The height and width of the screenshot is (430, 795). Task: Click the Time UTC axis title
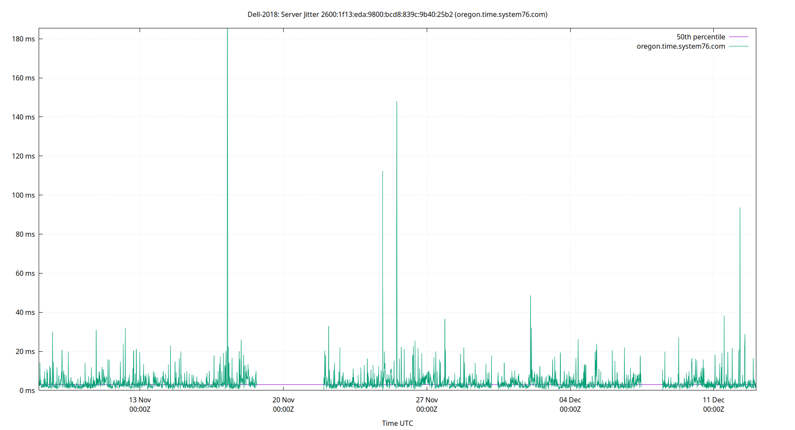(x=397, y=423)
